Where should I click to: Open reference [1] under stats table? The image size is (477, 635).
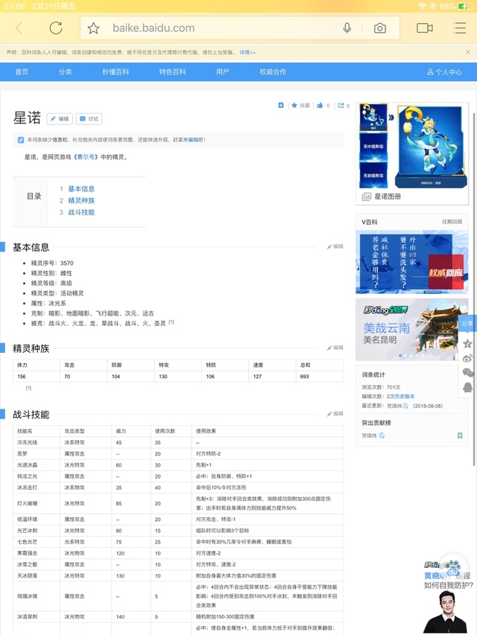tap(28, 388)
